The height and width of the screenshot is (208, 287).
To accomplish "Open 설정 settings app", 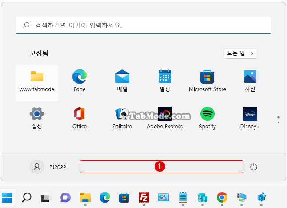I will tap(37, 118).
